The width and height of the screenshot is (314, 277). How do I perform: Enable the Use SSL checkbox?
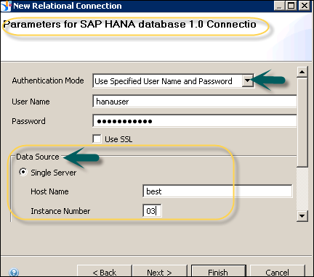[97, 139]
